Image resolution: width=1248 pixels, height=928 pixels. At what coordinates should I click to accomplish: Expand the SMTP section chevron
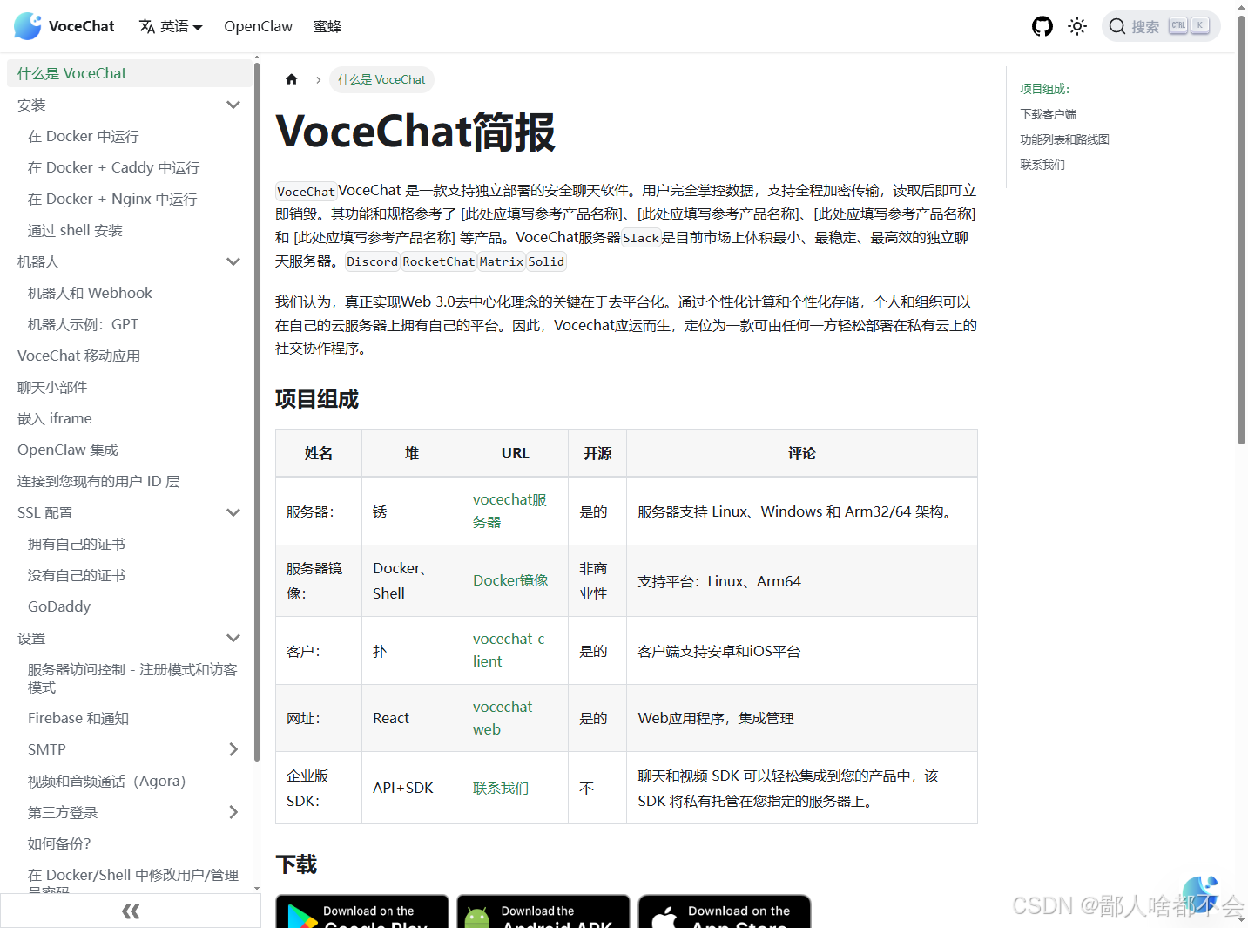(233, 749)
